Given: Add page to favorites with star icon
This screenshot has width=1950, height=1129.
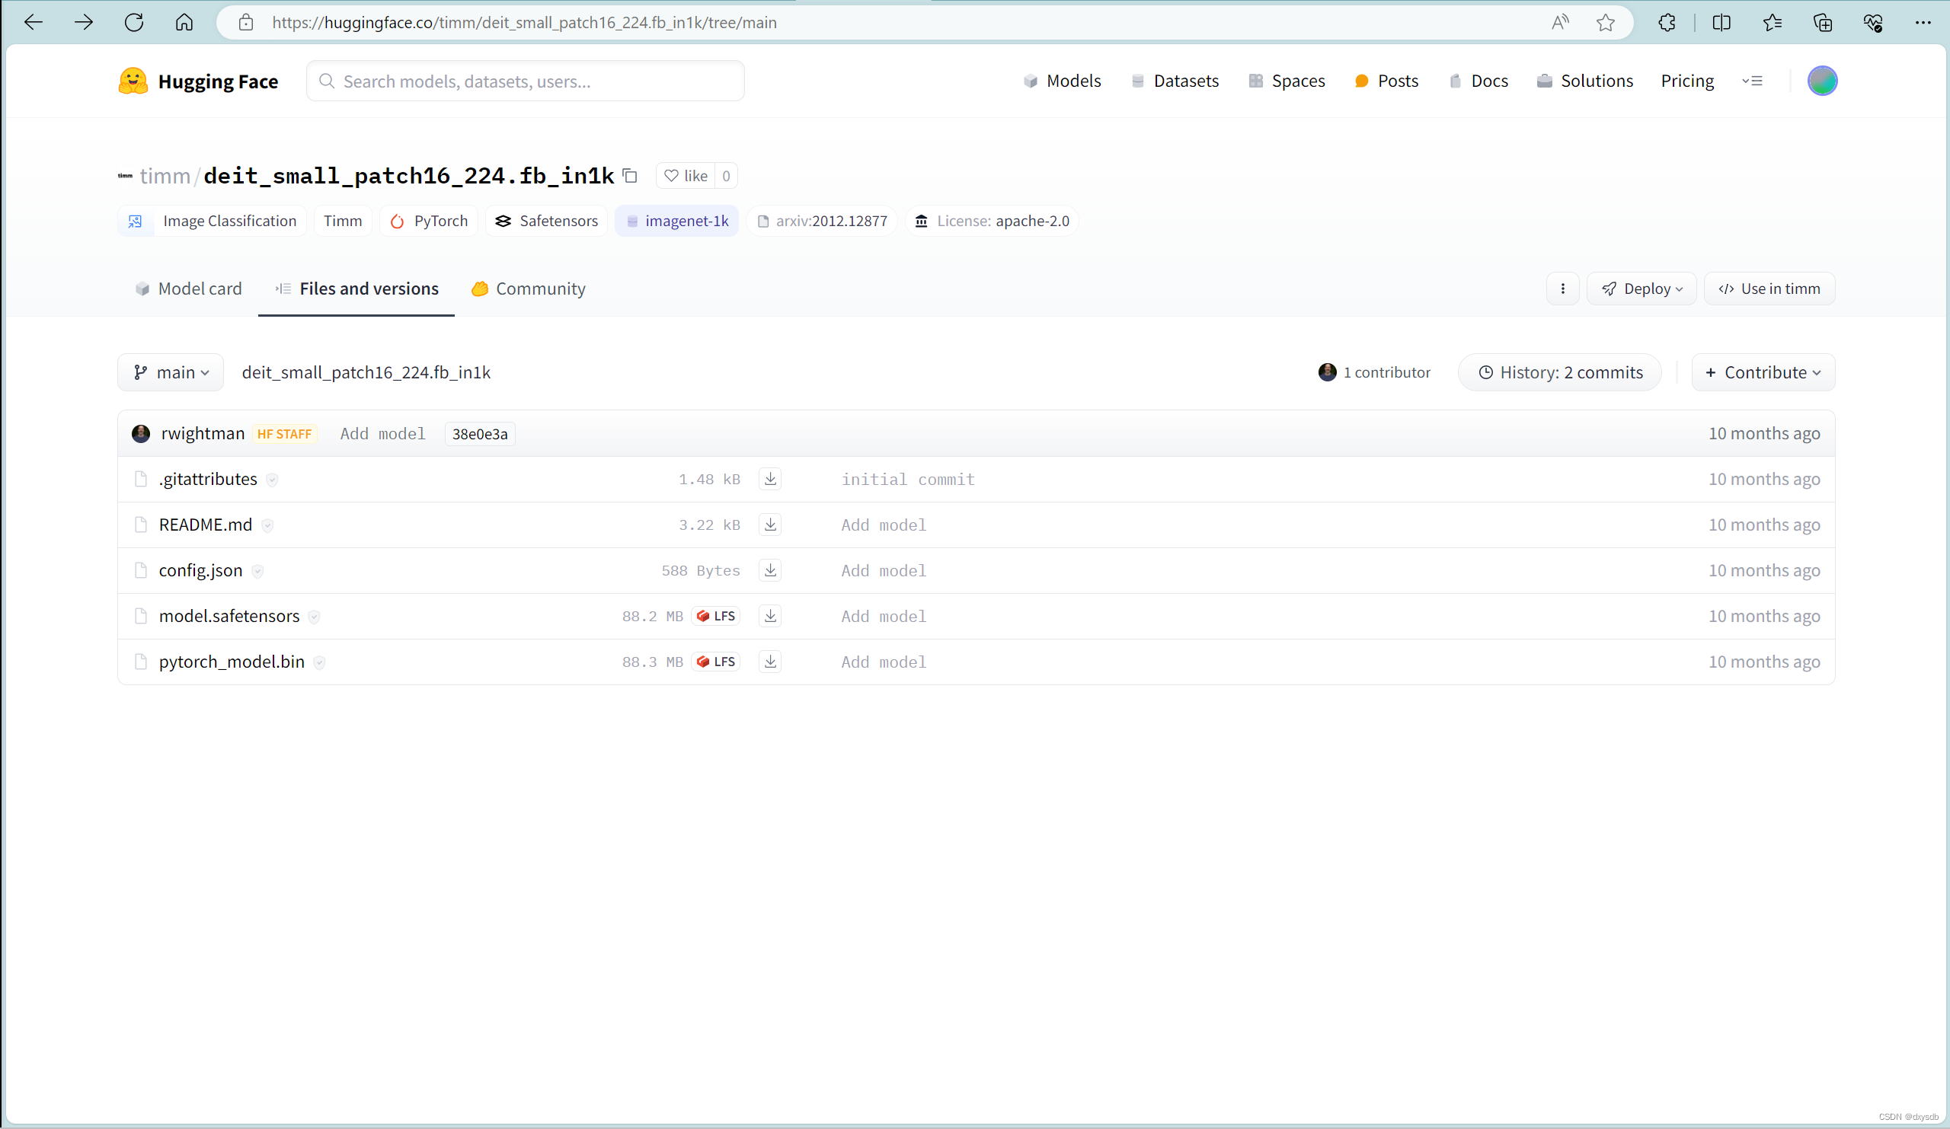Looking at the screenshot, I should (x=1606, y=22).
